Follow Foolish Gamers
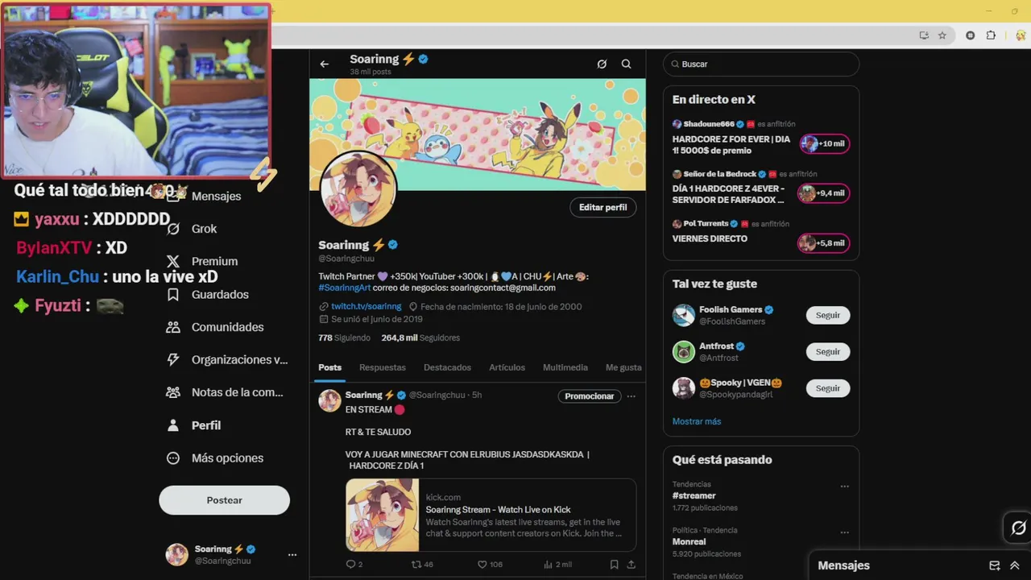 pos(828,316)
